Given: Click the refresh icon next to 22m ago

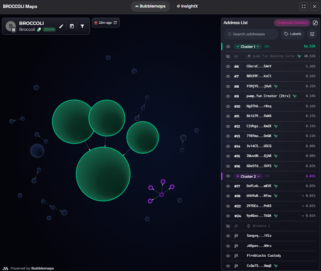Looking at the screenshot, I should coord(115,23).
